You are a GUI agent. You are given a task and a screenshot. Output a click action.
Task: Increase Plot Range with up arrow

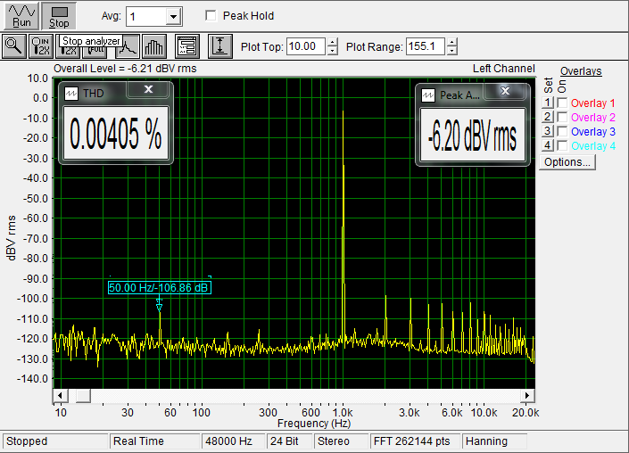pyautogui.click(x=451, y=42)
